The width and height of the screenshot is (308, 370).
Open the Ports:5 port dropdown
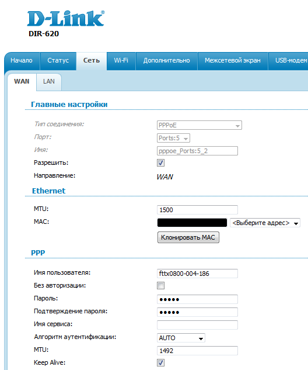pos(173,138)
